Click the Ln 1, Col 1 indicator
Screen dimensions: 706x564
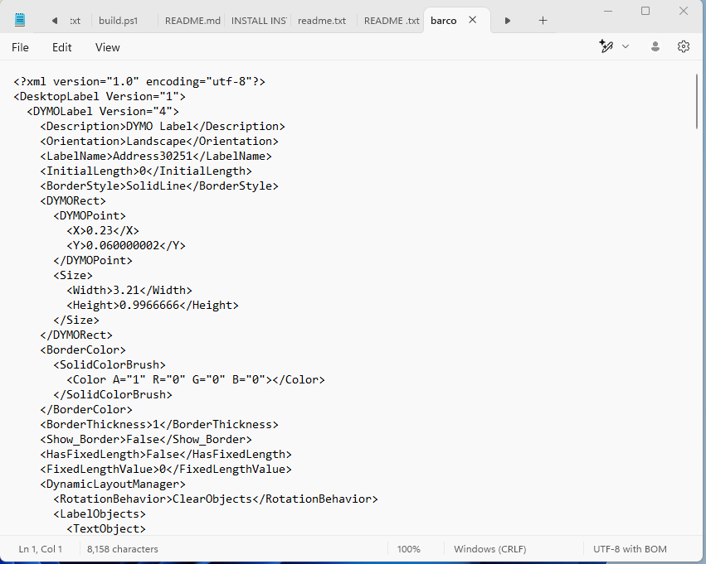pos(41,549)
